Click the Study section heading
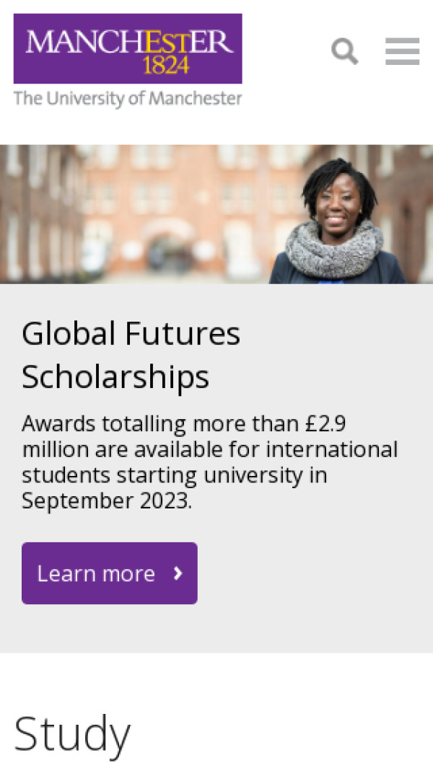 pyautogui.click(x=72, y=734)
